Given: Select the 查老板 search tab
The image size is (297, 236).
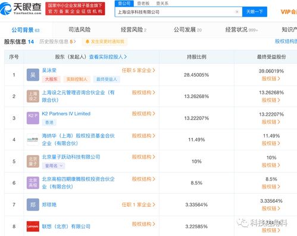Looking at the screenshot, I should (143, 4).
